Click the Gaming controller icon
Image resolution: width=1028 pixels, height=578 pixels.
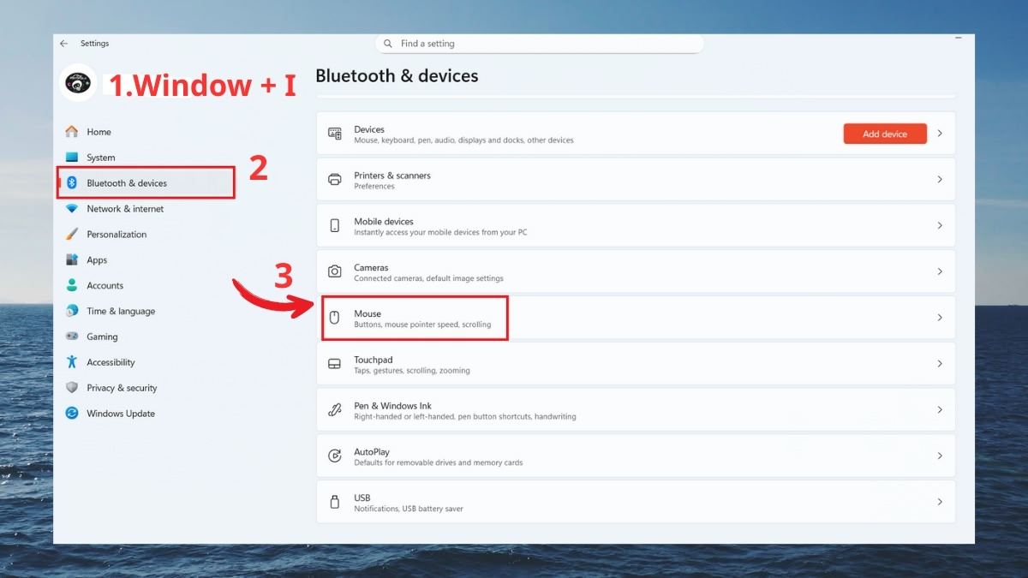(x=73, y=337)
